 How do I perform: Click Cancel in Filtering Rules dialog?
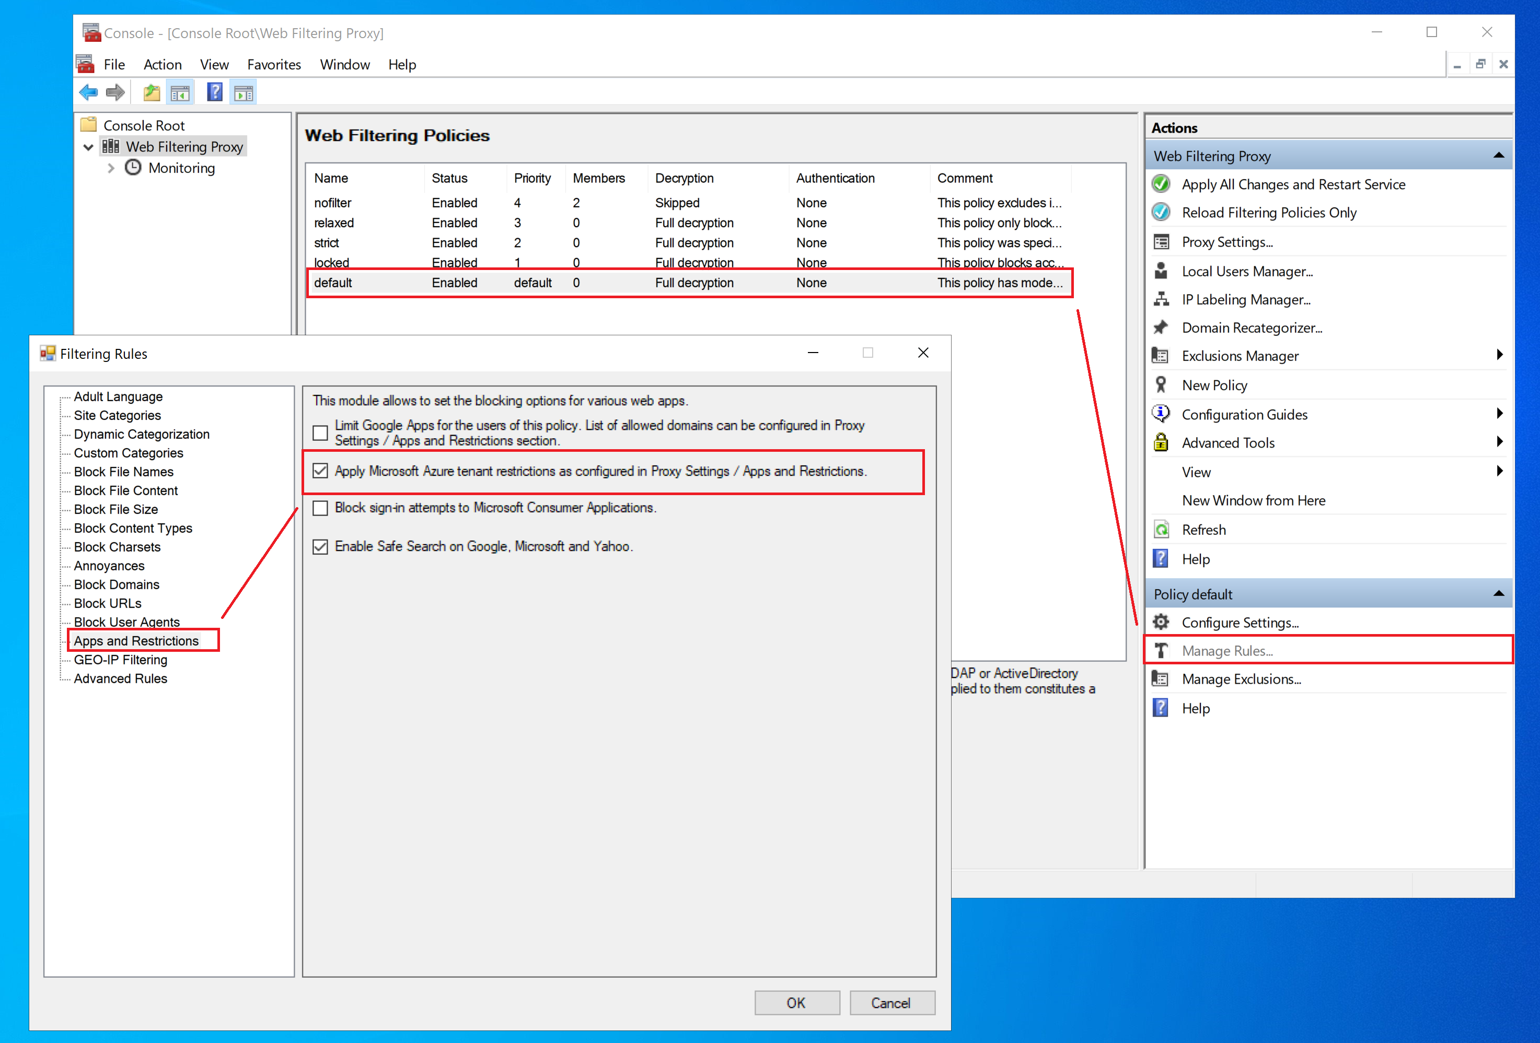pyautogui.click(x=891, y=1003)
